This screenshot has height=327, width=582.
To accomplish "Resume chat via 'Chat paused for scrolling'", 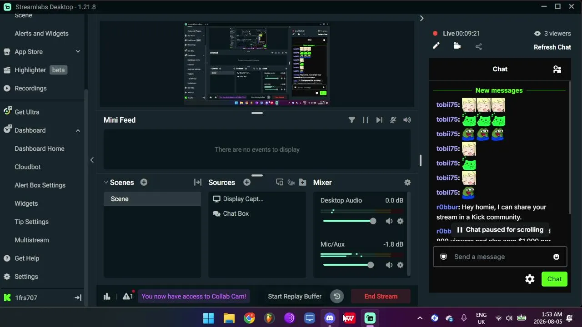I will [x=500, y=230].
